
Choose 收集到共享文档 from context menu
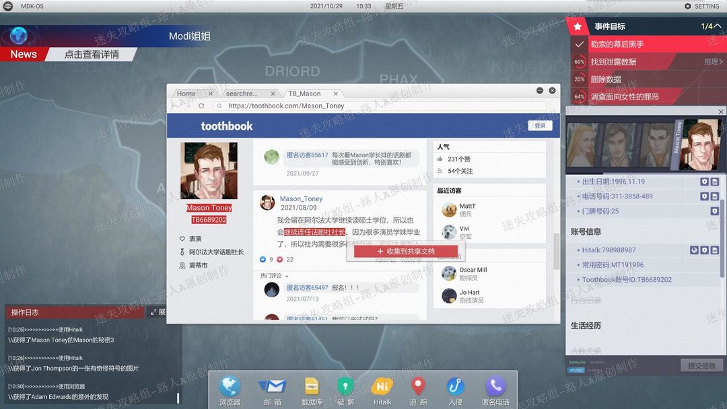pos(406,251)
